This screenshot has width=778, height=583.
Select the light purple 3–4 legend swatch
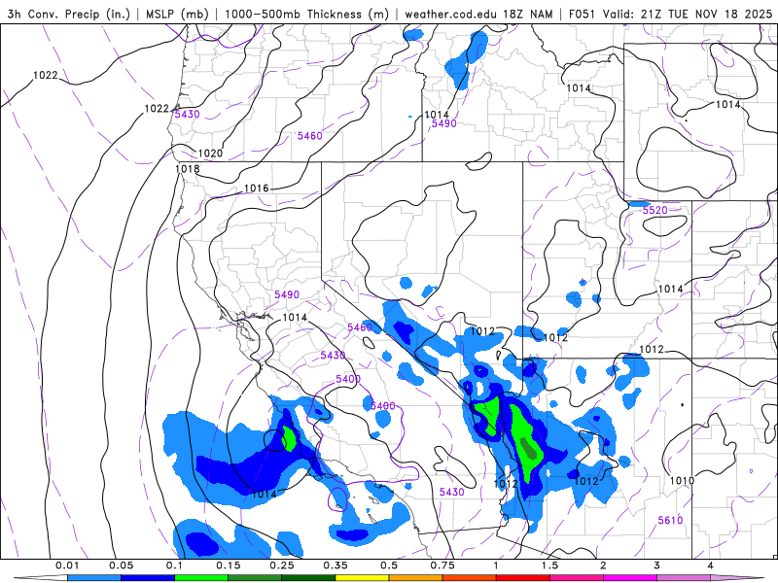[684, 578]
